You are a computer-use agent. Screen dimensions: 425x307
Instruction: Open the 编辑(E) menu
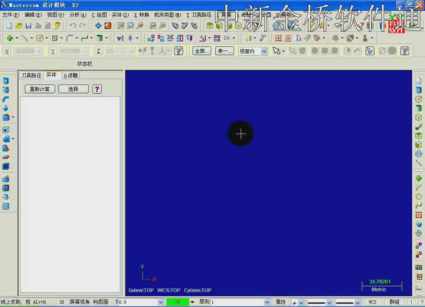click(33, 15)
